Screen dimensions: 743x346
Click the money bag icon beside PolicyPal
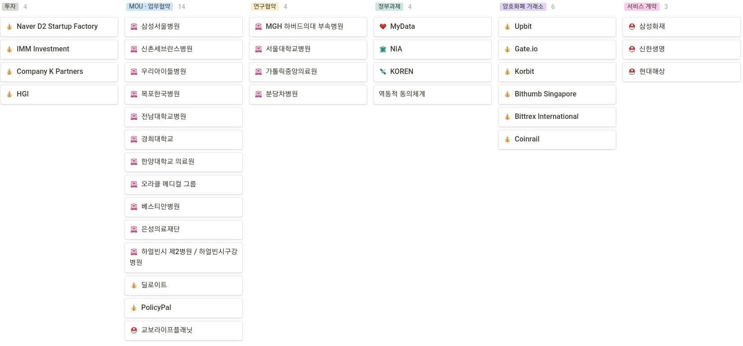coord(134,308)
